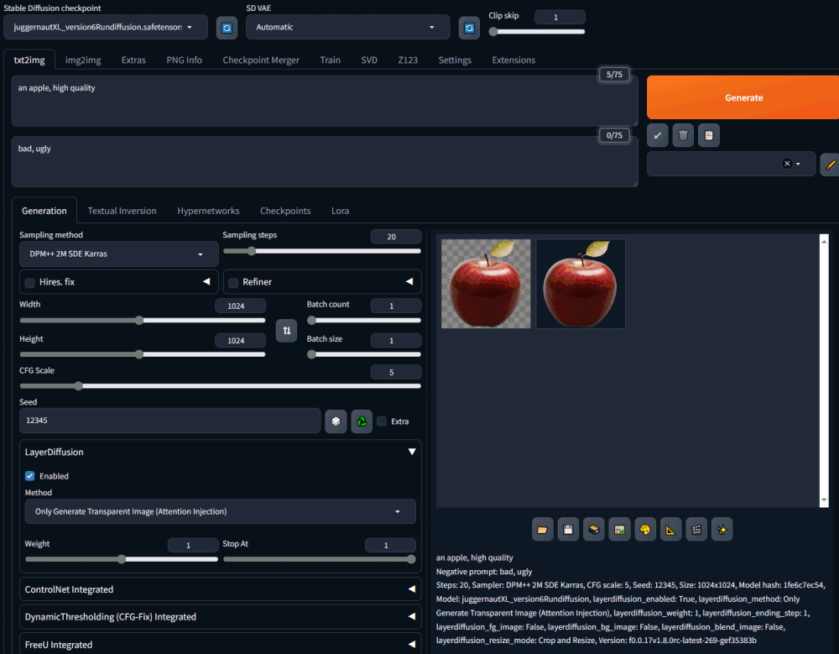Expand the Hires. fix section arrow

[x=206, y=281]
